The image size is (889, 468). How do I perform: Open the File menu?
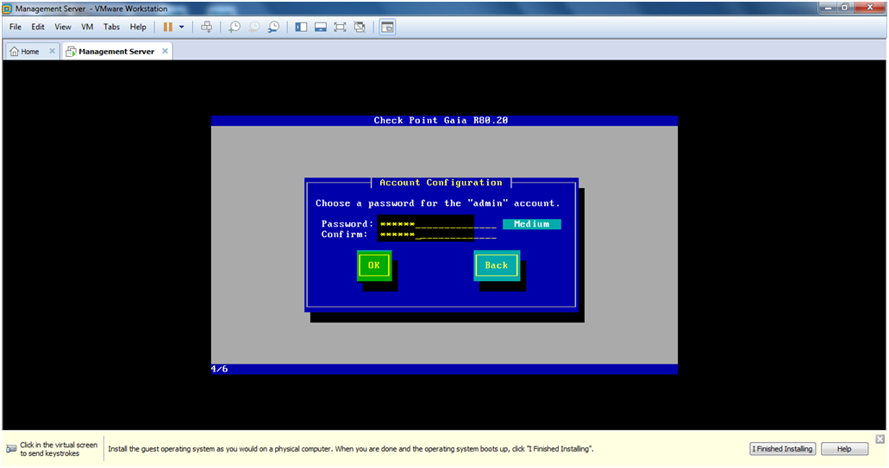click(x=16, y=27)
